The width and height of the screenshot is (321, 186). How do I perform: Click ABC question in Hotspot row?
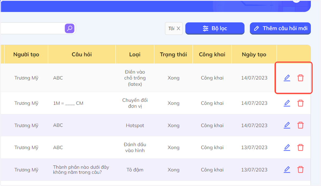tap(58, 125)
